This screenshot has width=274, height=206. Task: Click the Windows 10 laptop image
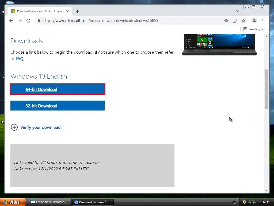click(x=219, y=45)
